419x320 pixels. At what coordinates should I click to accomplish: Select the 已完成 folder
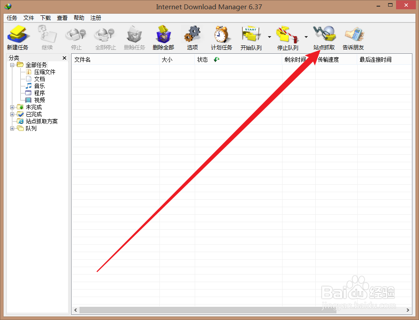coord(34,114)
